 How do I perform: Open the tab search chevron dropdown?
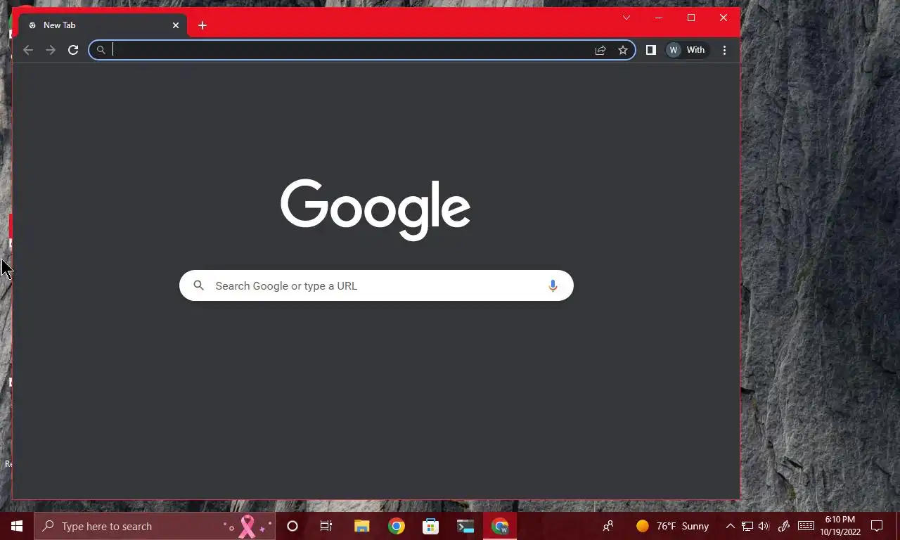[x=626, y=18]
